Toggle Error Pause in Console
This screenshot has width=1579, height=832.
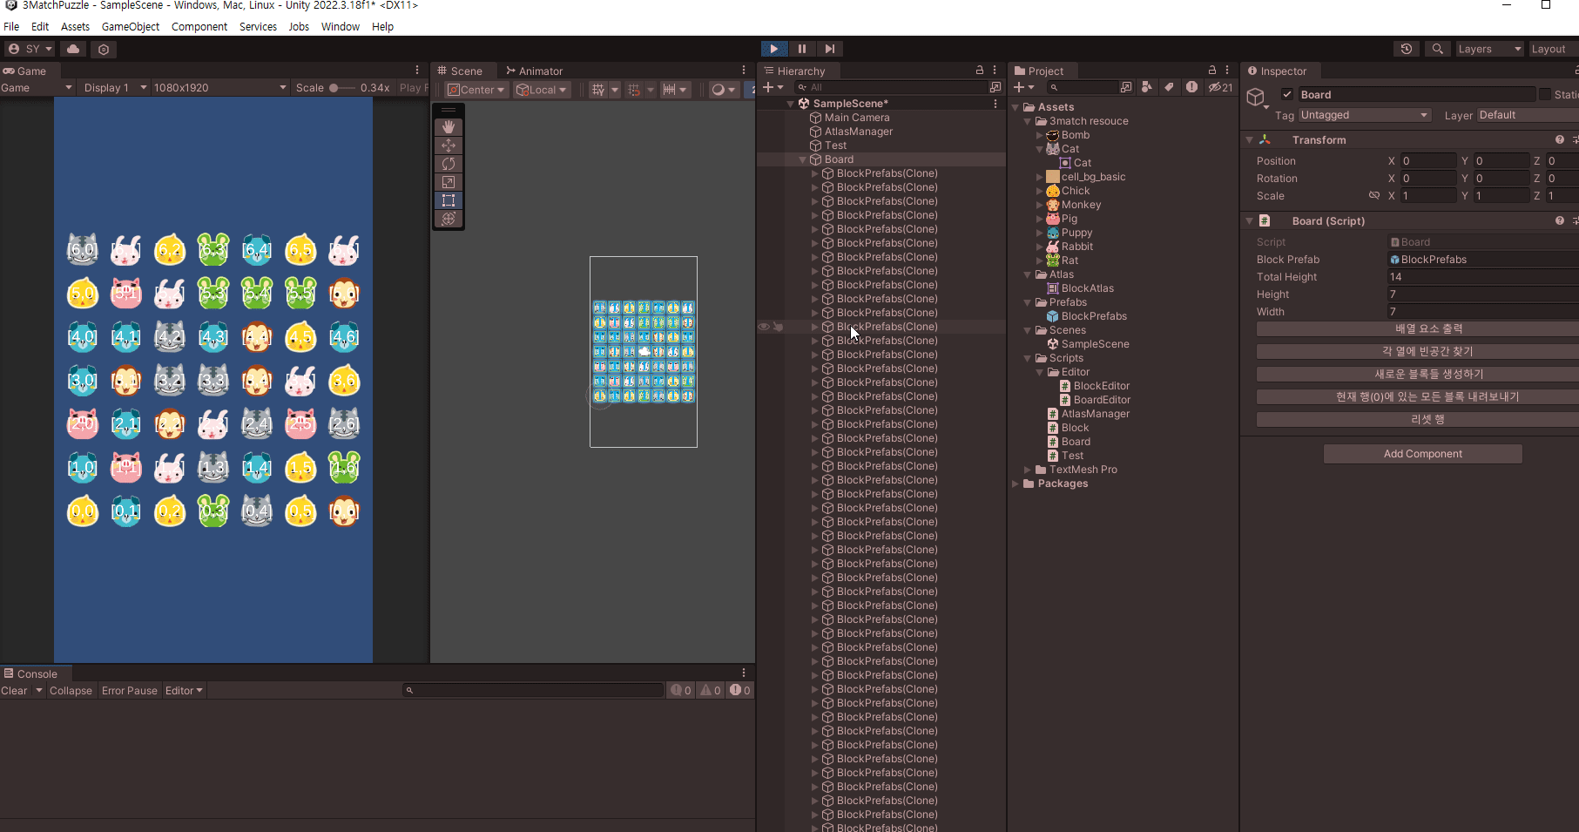(x=130, y=691)
